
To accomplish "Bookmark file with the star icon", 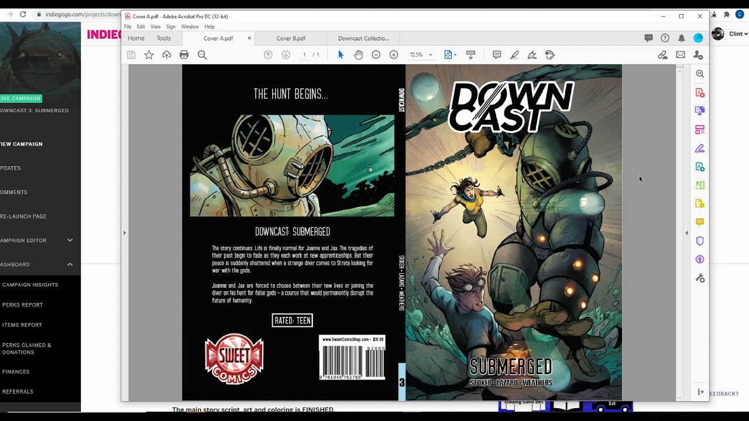I will (149, 55).
